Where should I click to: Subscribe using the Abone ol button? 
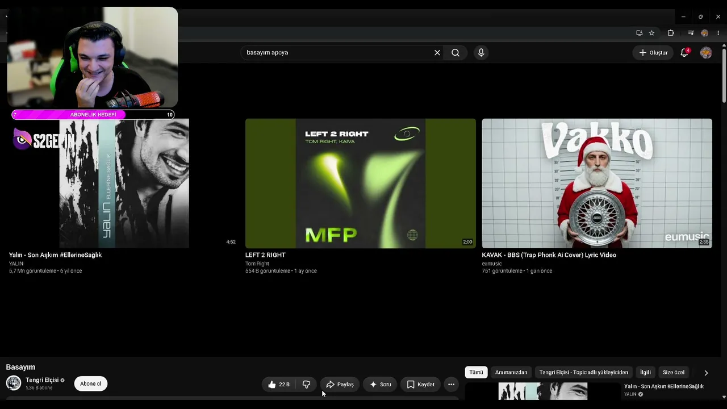[x=91, y=383]
